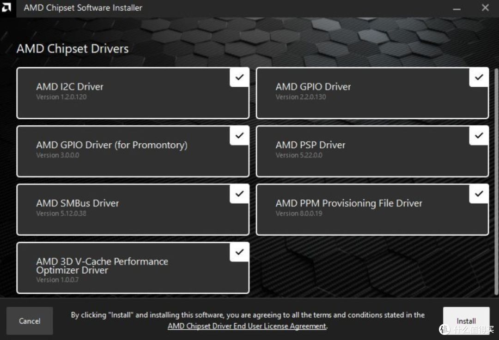
Task: Uncheck AMD 3D V-Cache Performance Optimizer Driver
Action: pyautogui.click(x=239, y=252)
